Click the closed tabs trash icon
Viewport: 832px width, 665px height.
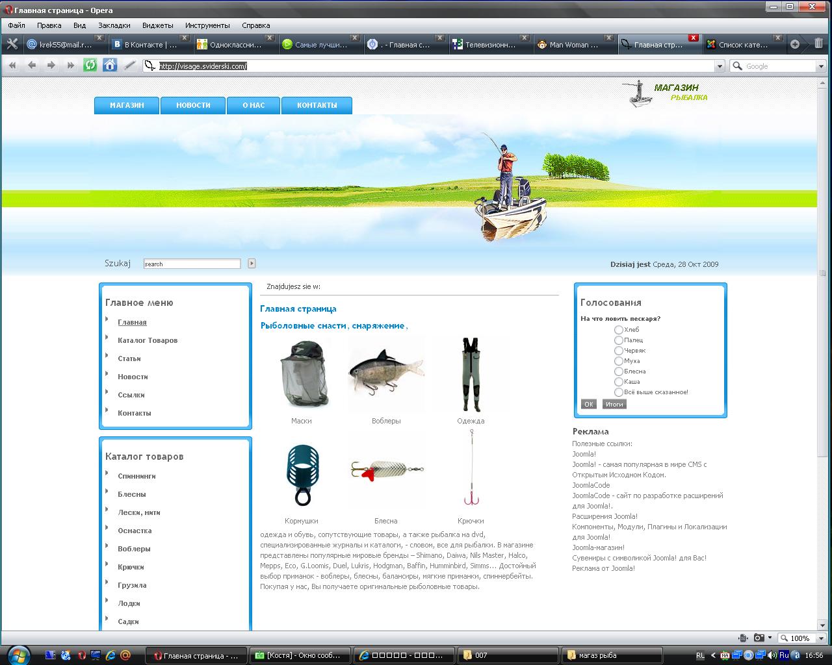coord(818,44)
